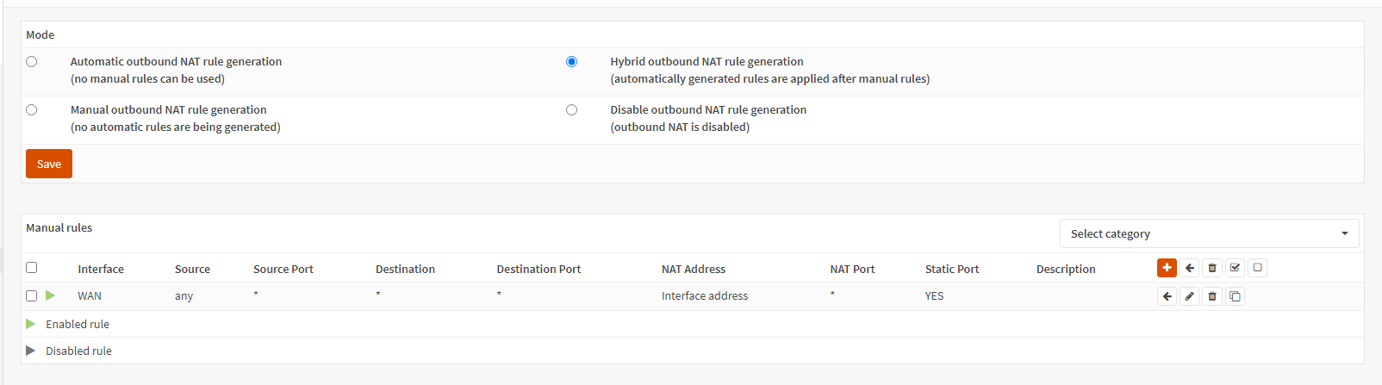Clone the WAN rule
This screenshot has height=385, width=1382.
1235,296
